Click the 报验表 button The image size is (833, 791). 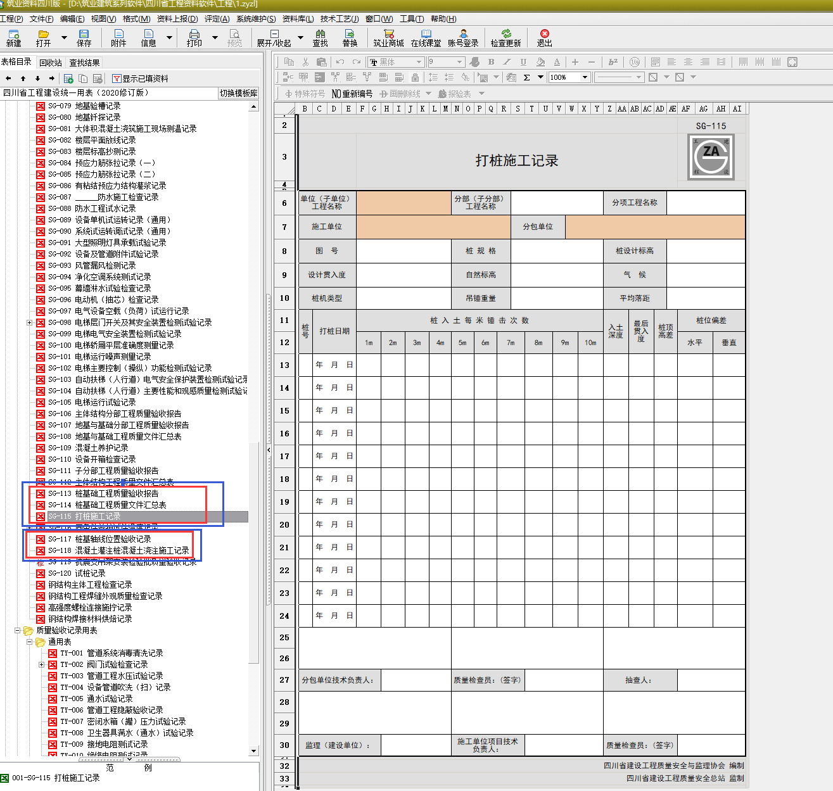tap(454, 94)
